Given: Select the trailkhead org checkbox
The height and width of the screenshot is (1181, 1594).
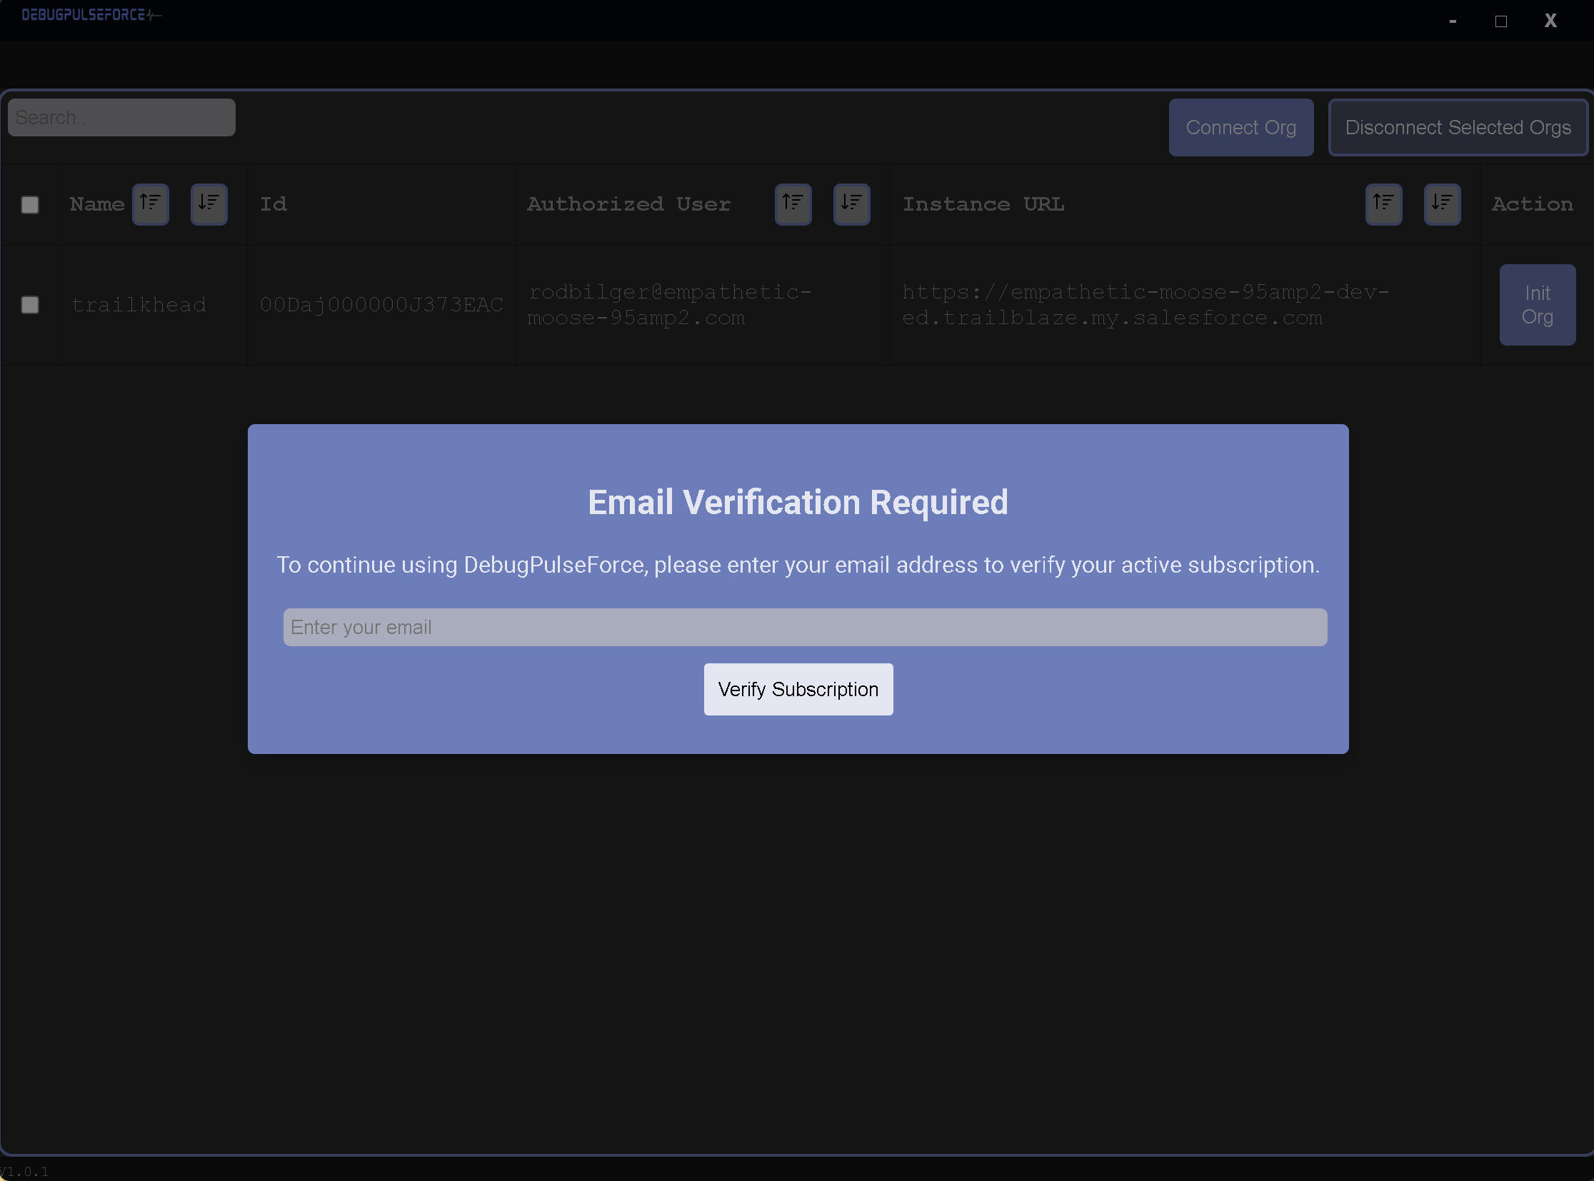Looking at the screenshot, I should click(30, 306).
